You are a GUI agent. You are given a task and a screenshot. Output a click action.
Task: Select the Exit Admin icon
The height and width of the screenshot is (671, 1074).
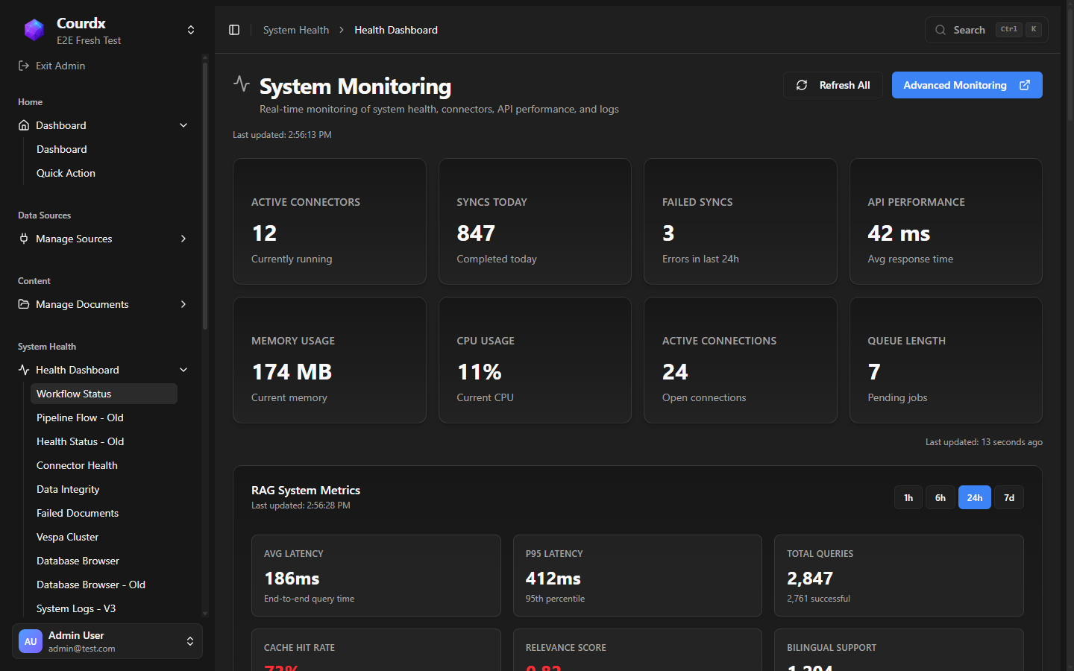pos(22,66)
